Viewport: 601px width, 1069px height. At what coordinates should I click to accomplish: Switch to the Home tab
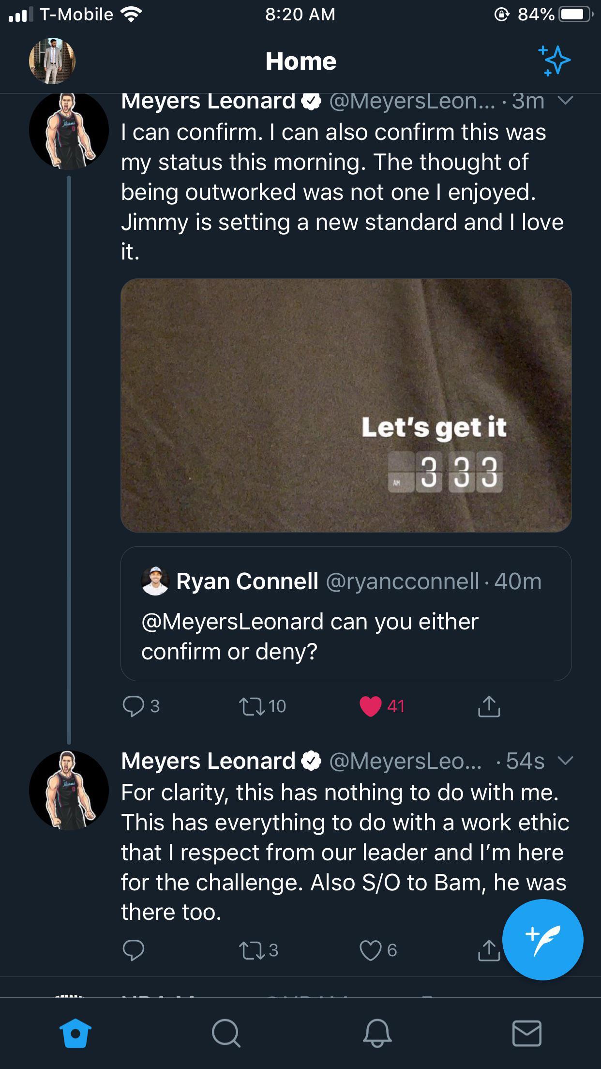(x=75, y=1033)
